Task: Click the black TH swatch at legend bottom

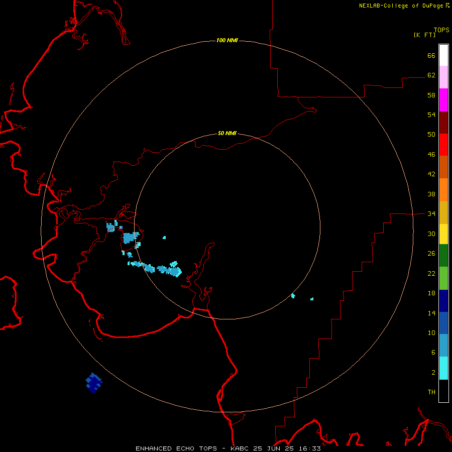Action: (443, 391)
